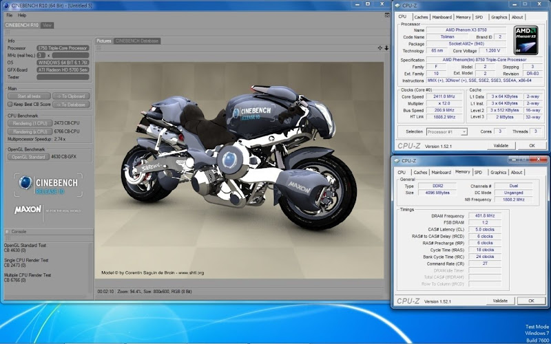Select the CINEBENCH R10 tab

point(22,25)
